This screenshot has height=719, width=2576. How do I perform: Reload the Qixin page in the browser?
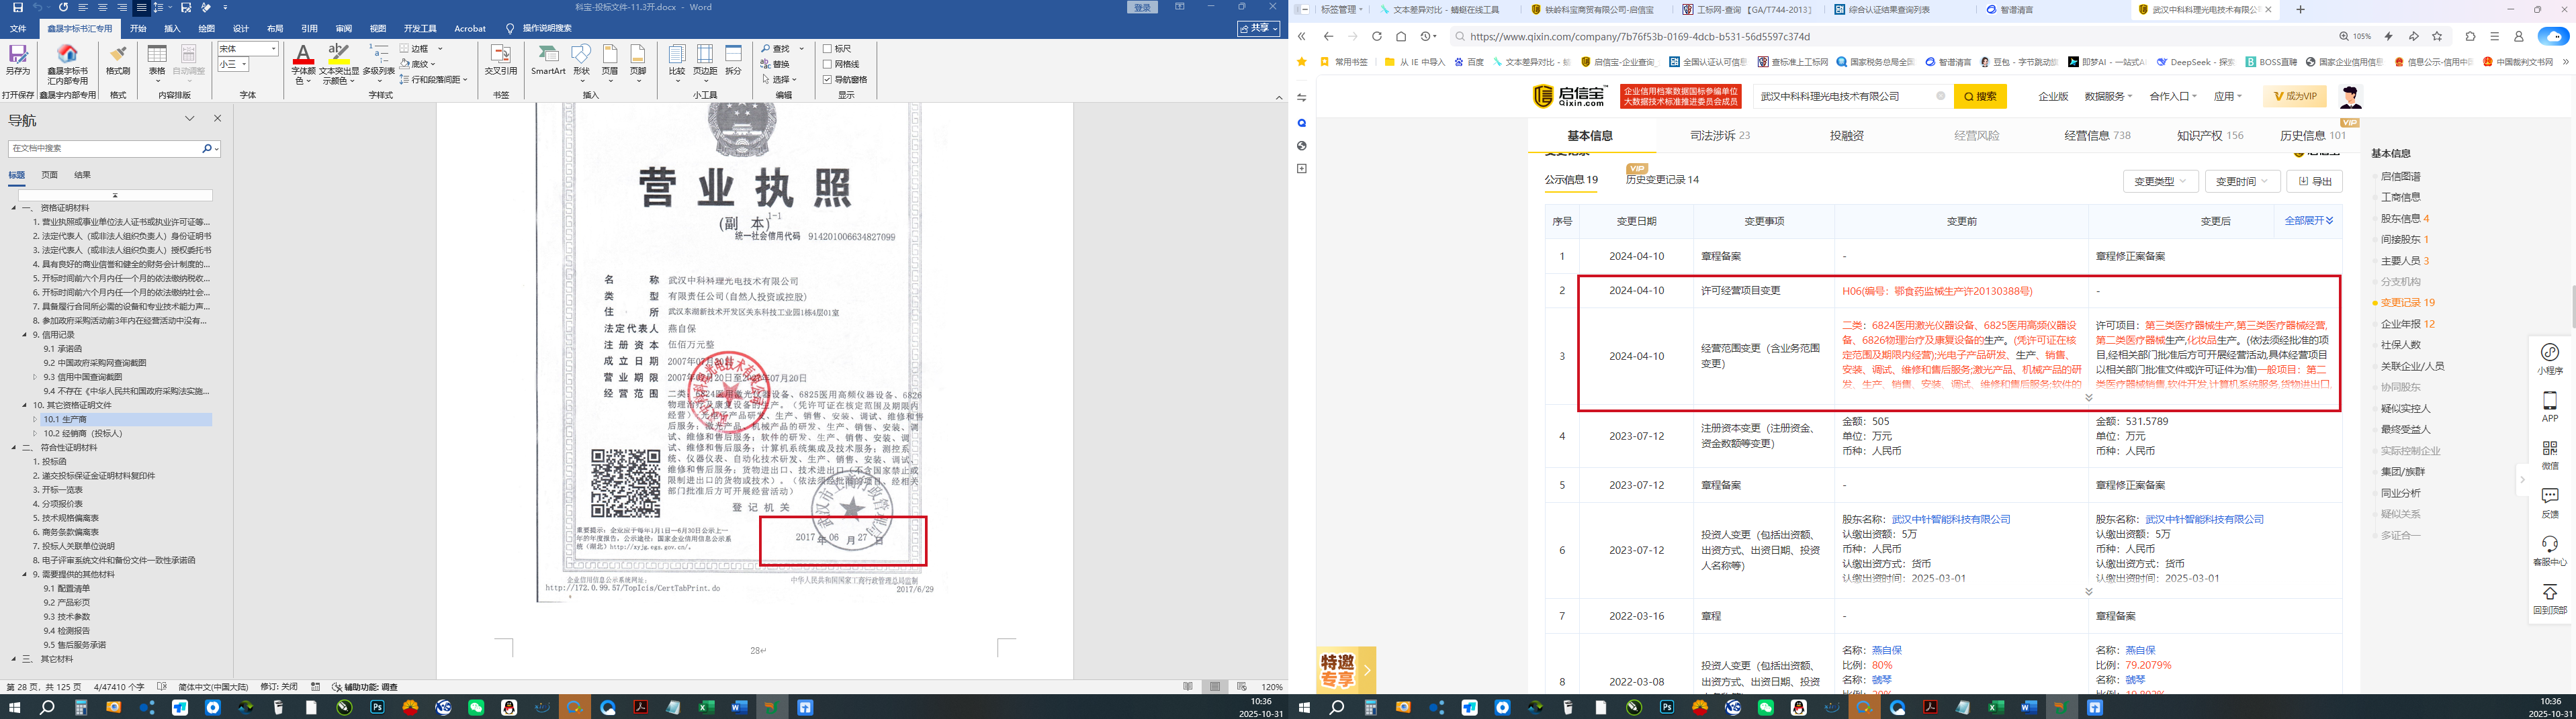(x=1377, y=36)
